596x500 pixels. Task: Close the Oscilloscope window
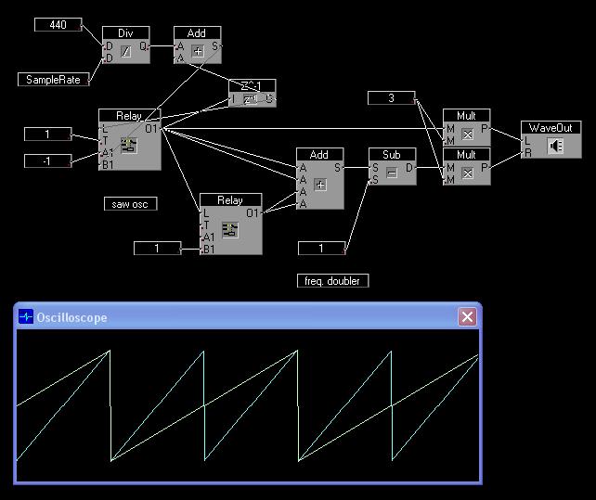point(467,317)
